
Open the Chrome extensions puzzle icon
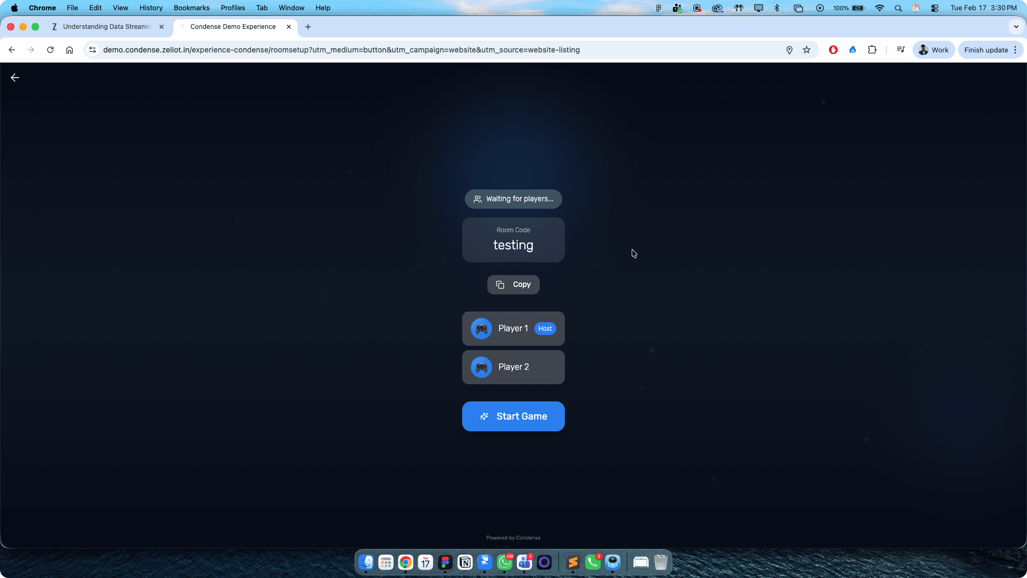[x=872, y=50]
